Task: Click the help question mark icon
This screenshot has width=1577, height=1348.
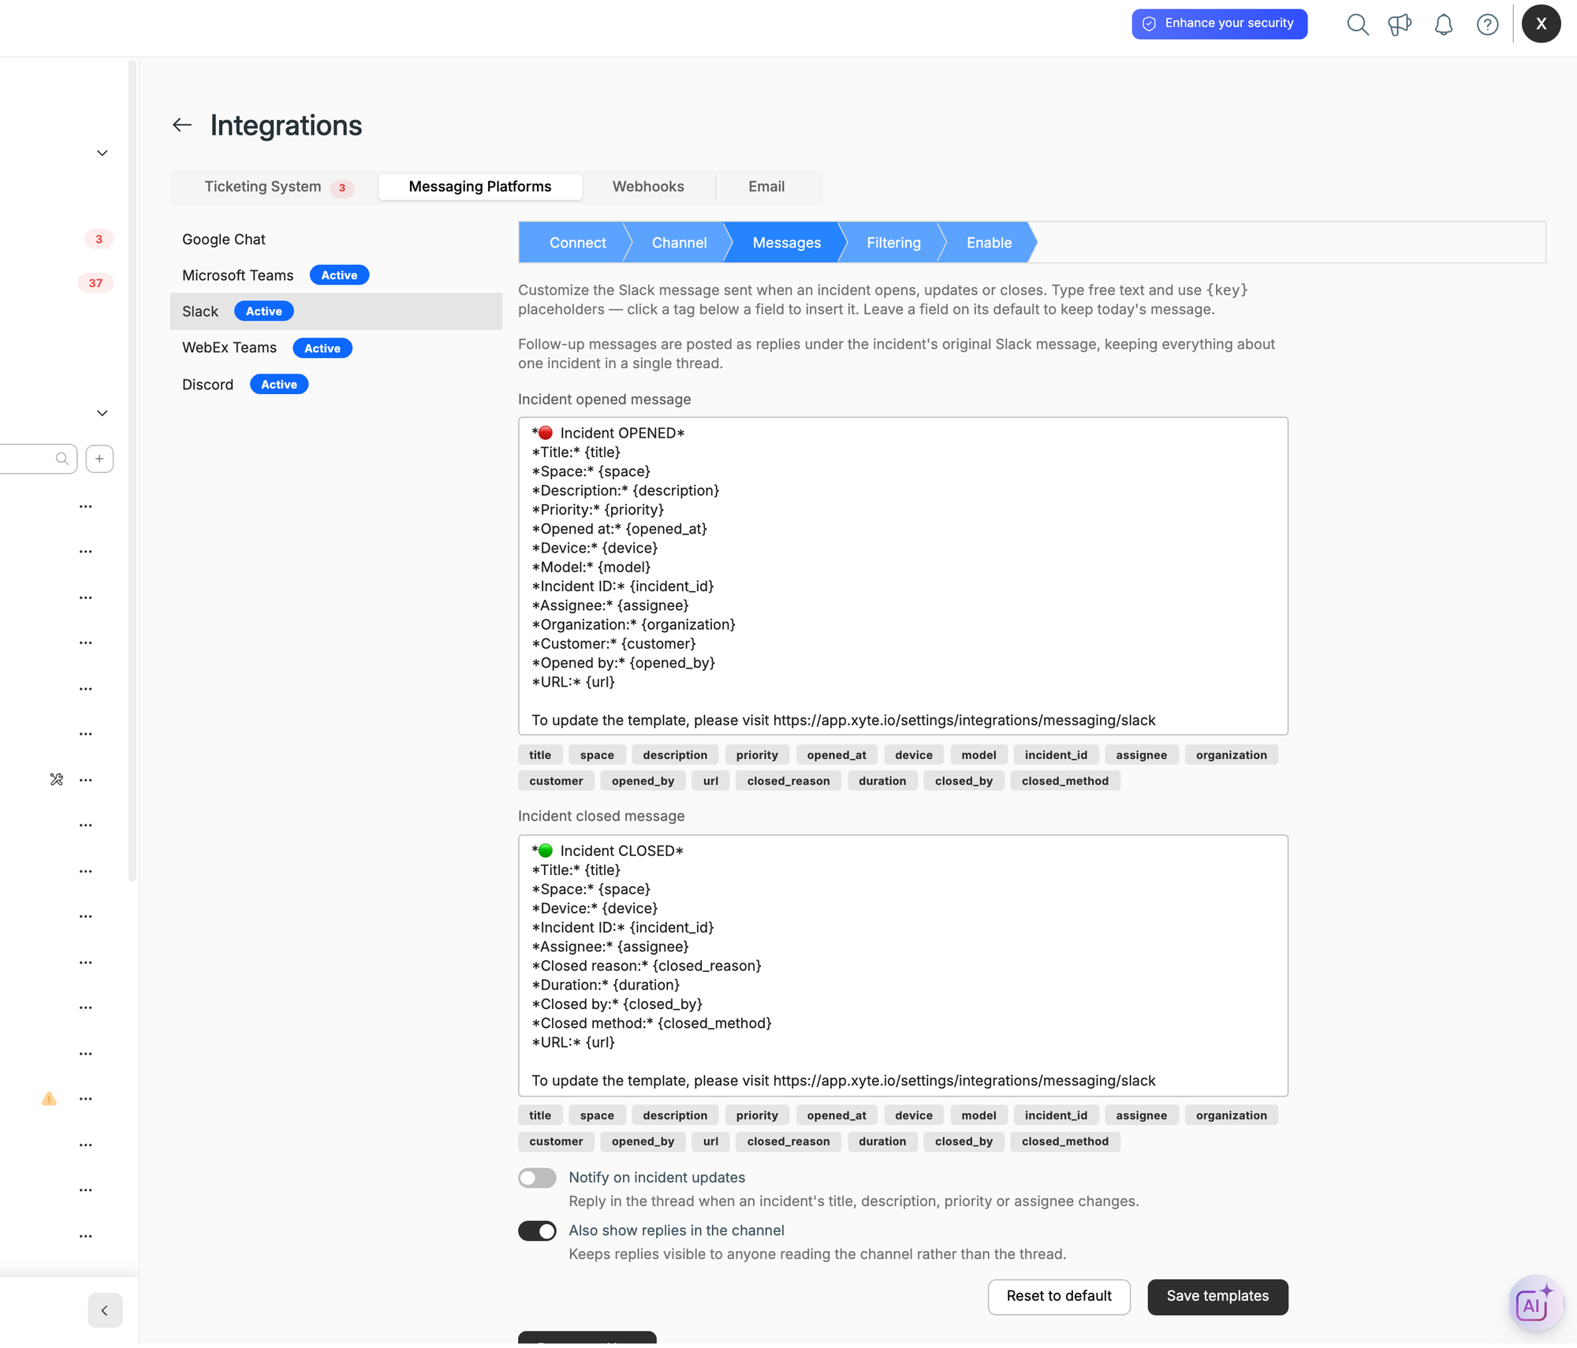Action: [x=1487, y=24]
